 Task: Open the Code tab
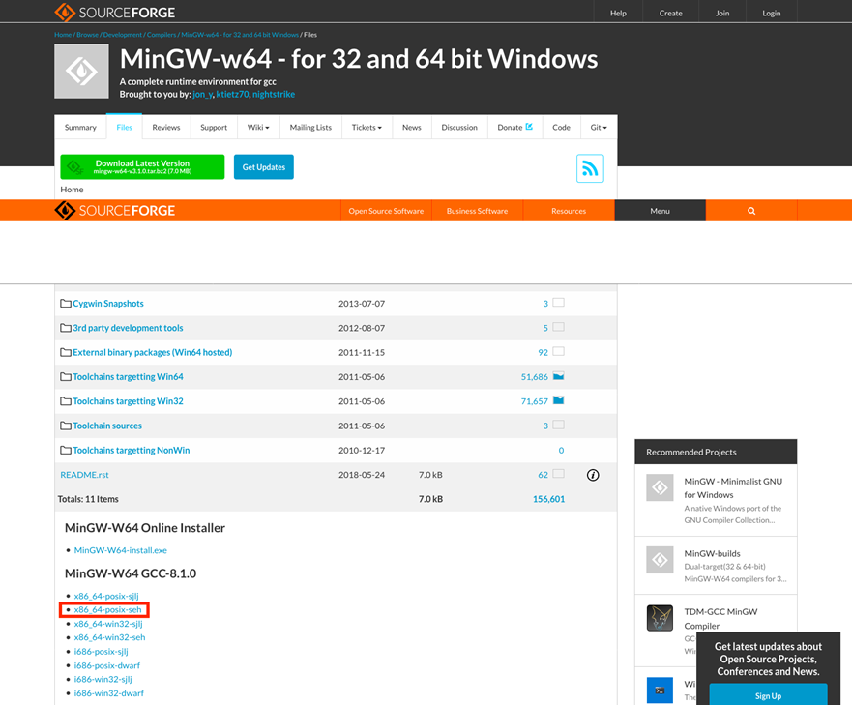pyautogui.click(x=561, y=128)
